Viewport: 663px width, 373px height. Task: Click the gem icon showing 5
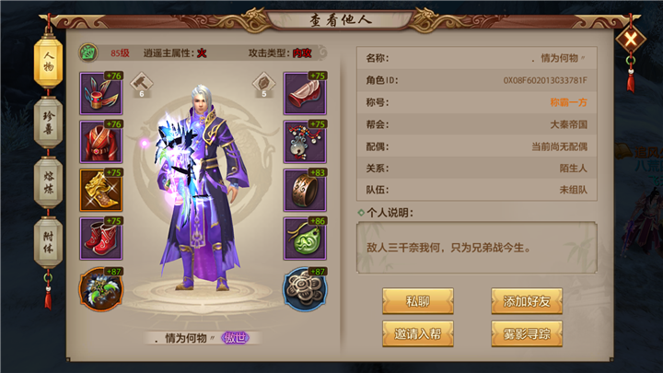[264, 85]
